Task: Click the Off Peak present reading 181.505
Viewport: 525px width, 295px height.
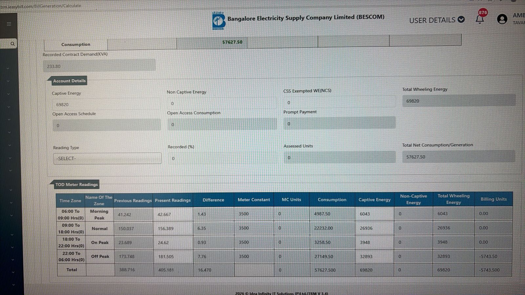Action: click(174, 256)
